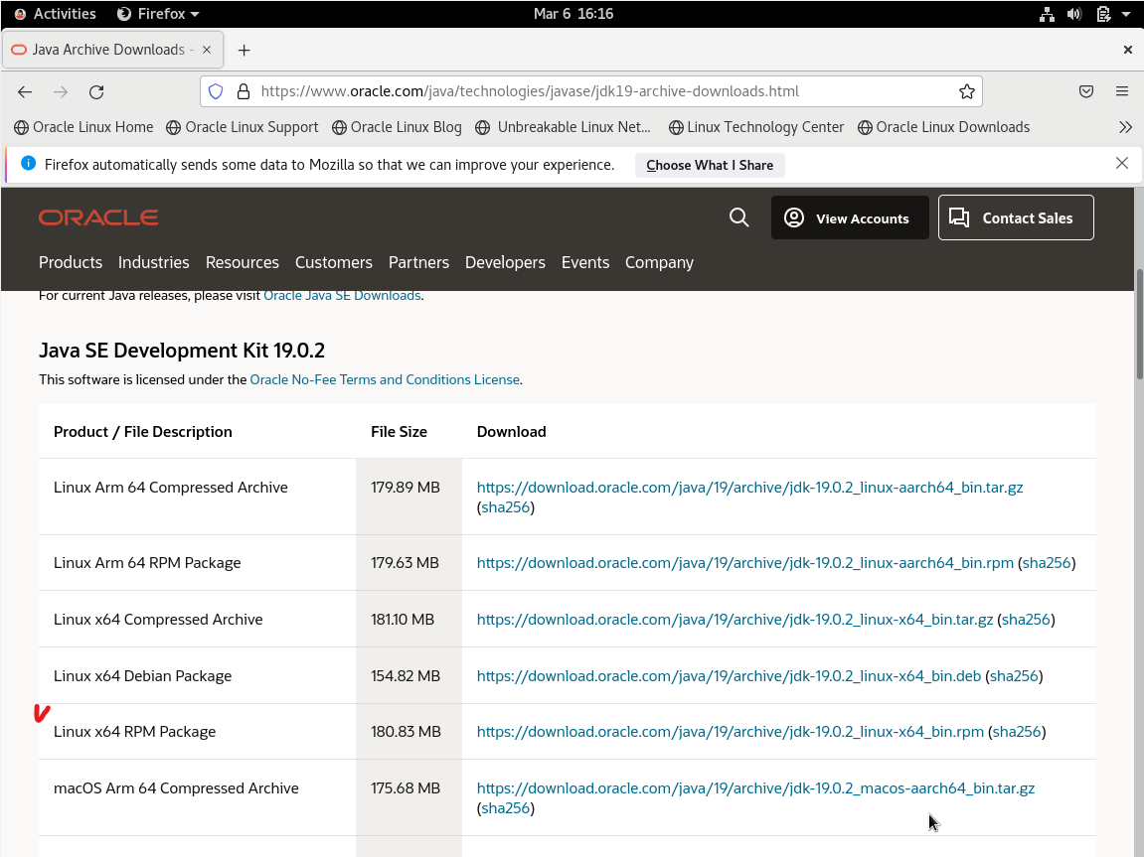The width and height of the screenshot is (1144, 857).
Task: Open the Activities overview
Action: click(56, 14)
